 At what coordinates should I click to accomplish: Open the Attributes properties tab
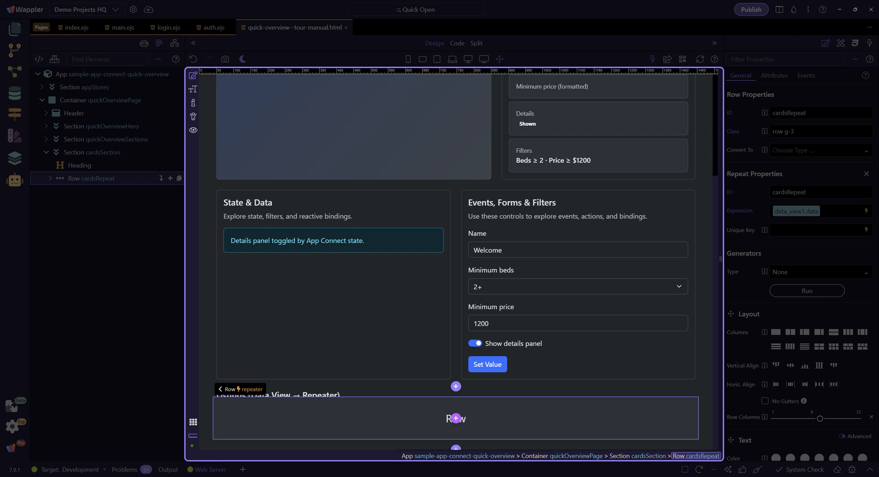coord(774,75)
